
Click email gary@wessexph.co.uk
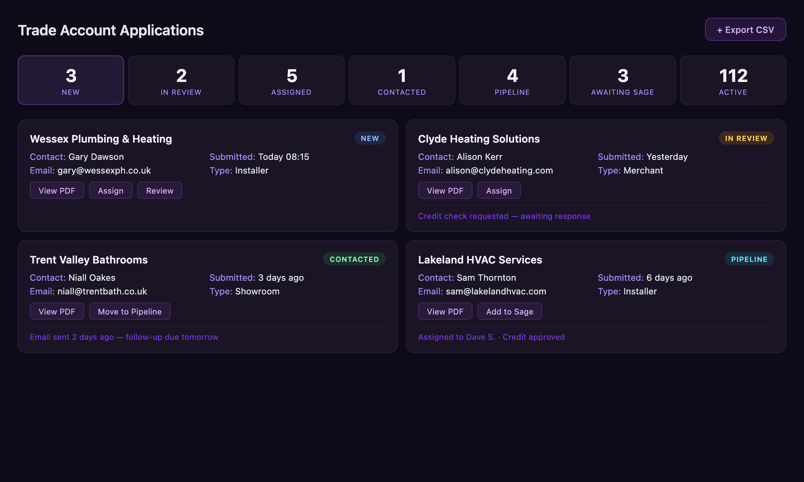[104, 170]
